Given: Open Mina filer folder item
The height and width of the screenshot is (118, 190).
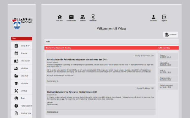Looking at the screenshot, I should 22,76.
